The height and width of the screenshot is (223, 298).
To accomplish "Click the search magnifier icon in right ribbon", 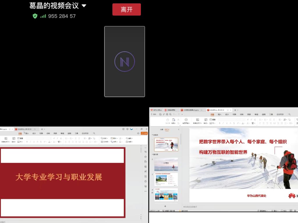I will tap(289, 114).
